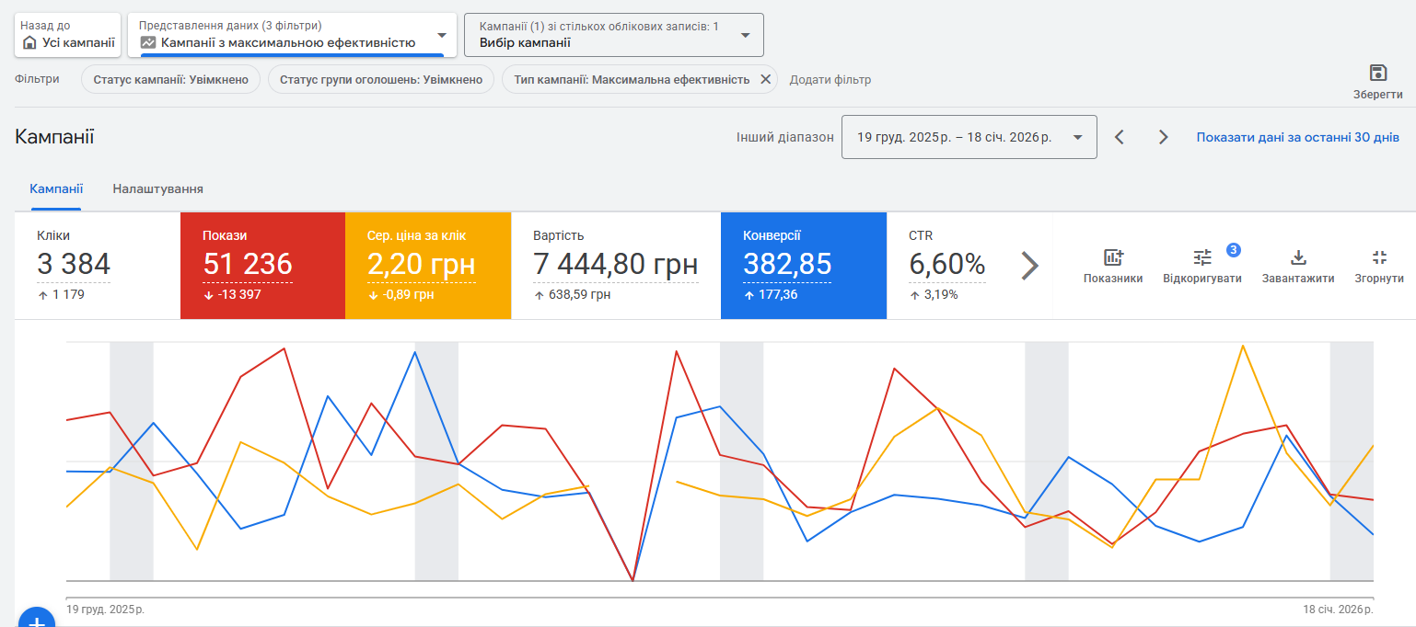1416x627 pixels.
Task: Remove the Тип кампанії filter chip
Action: [x=765, y=80]
